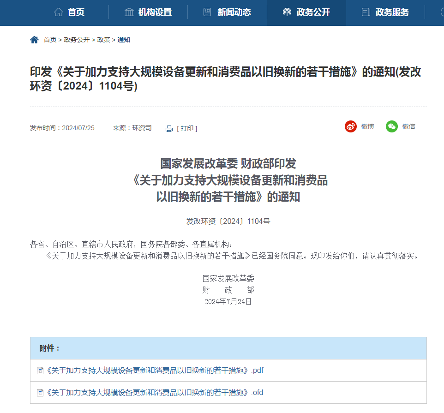Click the printer icon next to 打印
This screenshot has width=444, height=413.
[169, 129]
